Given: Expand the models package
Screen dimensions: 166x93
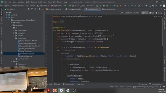Looking at the screenshot, I should [11, 23].
